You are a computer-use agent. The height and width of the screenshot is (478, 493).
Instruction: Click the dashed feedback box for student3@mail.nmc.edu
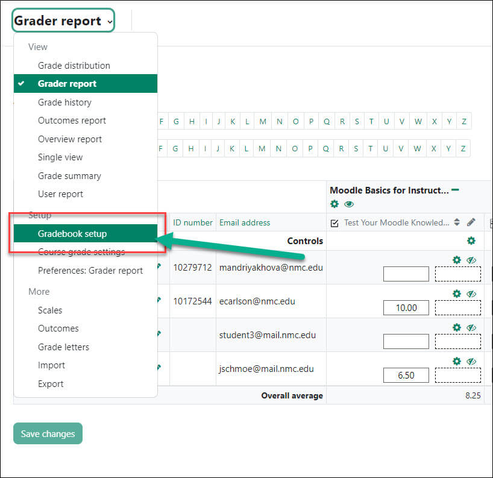pyautogui.click(x=458, y=342)
